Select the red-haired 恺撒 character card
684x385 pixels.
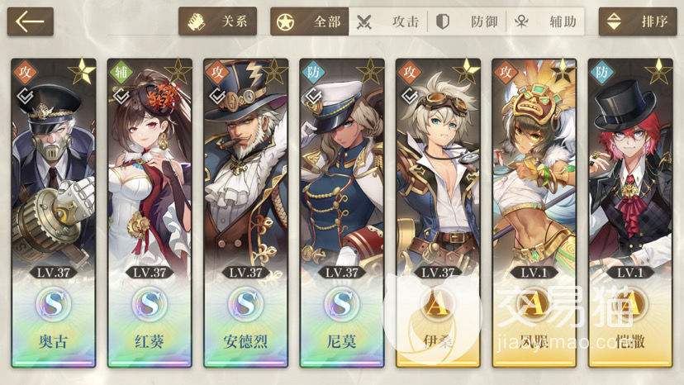click(x=630, y=213)
